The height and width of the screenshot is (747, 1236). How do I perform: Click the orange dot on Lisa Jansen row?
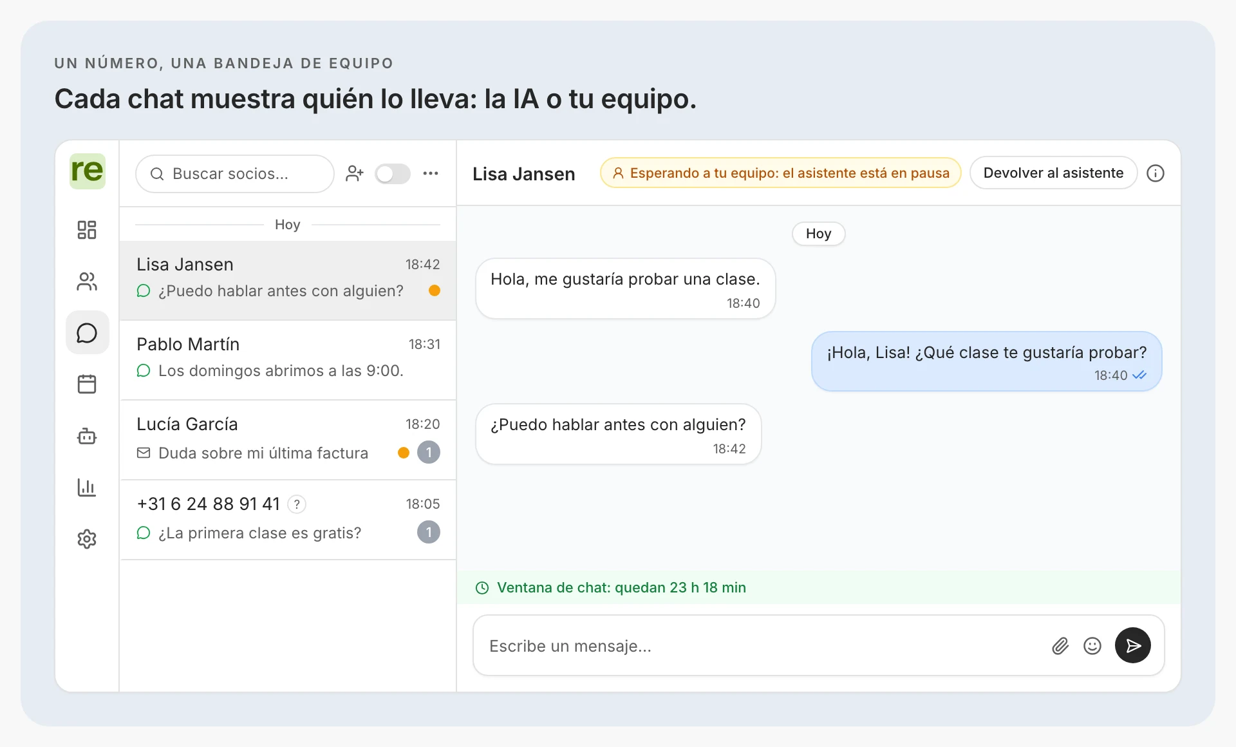pos(435,290)
